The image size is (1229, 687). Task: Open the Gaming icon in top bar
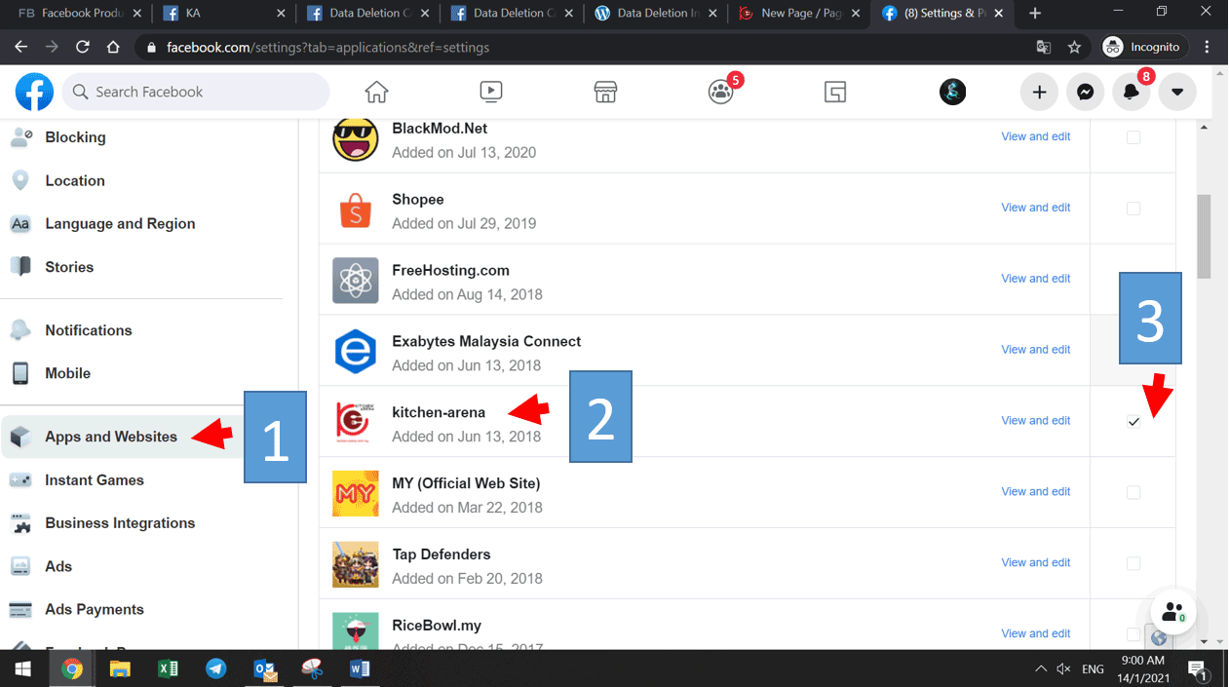pyautogui.click(x=834, y=92)
